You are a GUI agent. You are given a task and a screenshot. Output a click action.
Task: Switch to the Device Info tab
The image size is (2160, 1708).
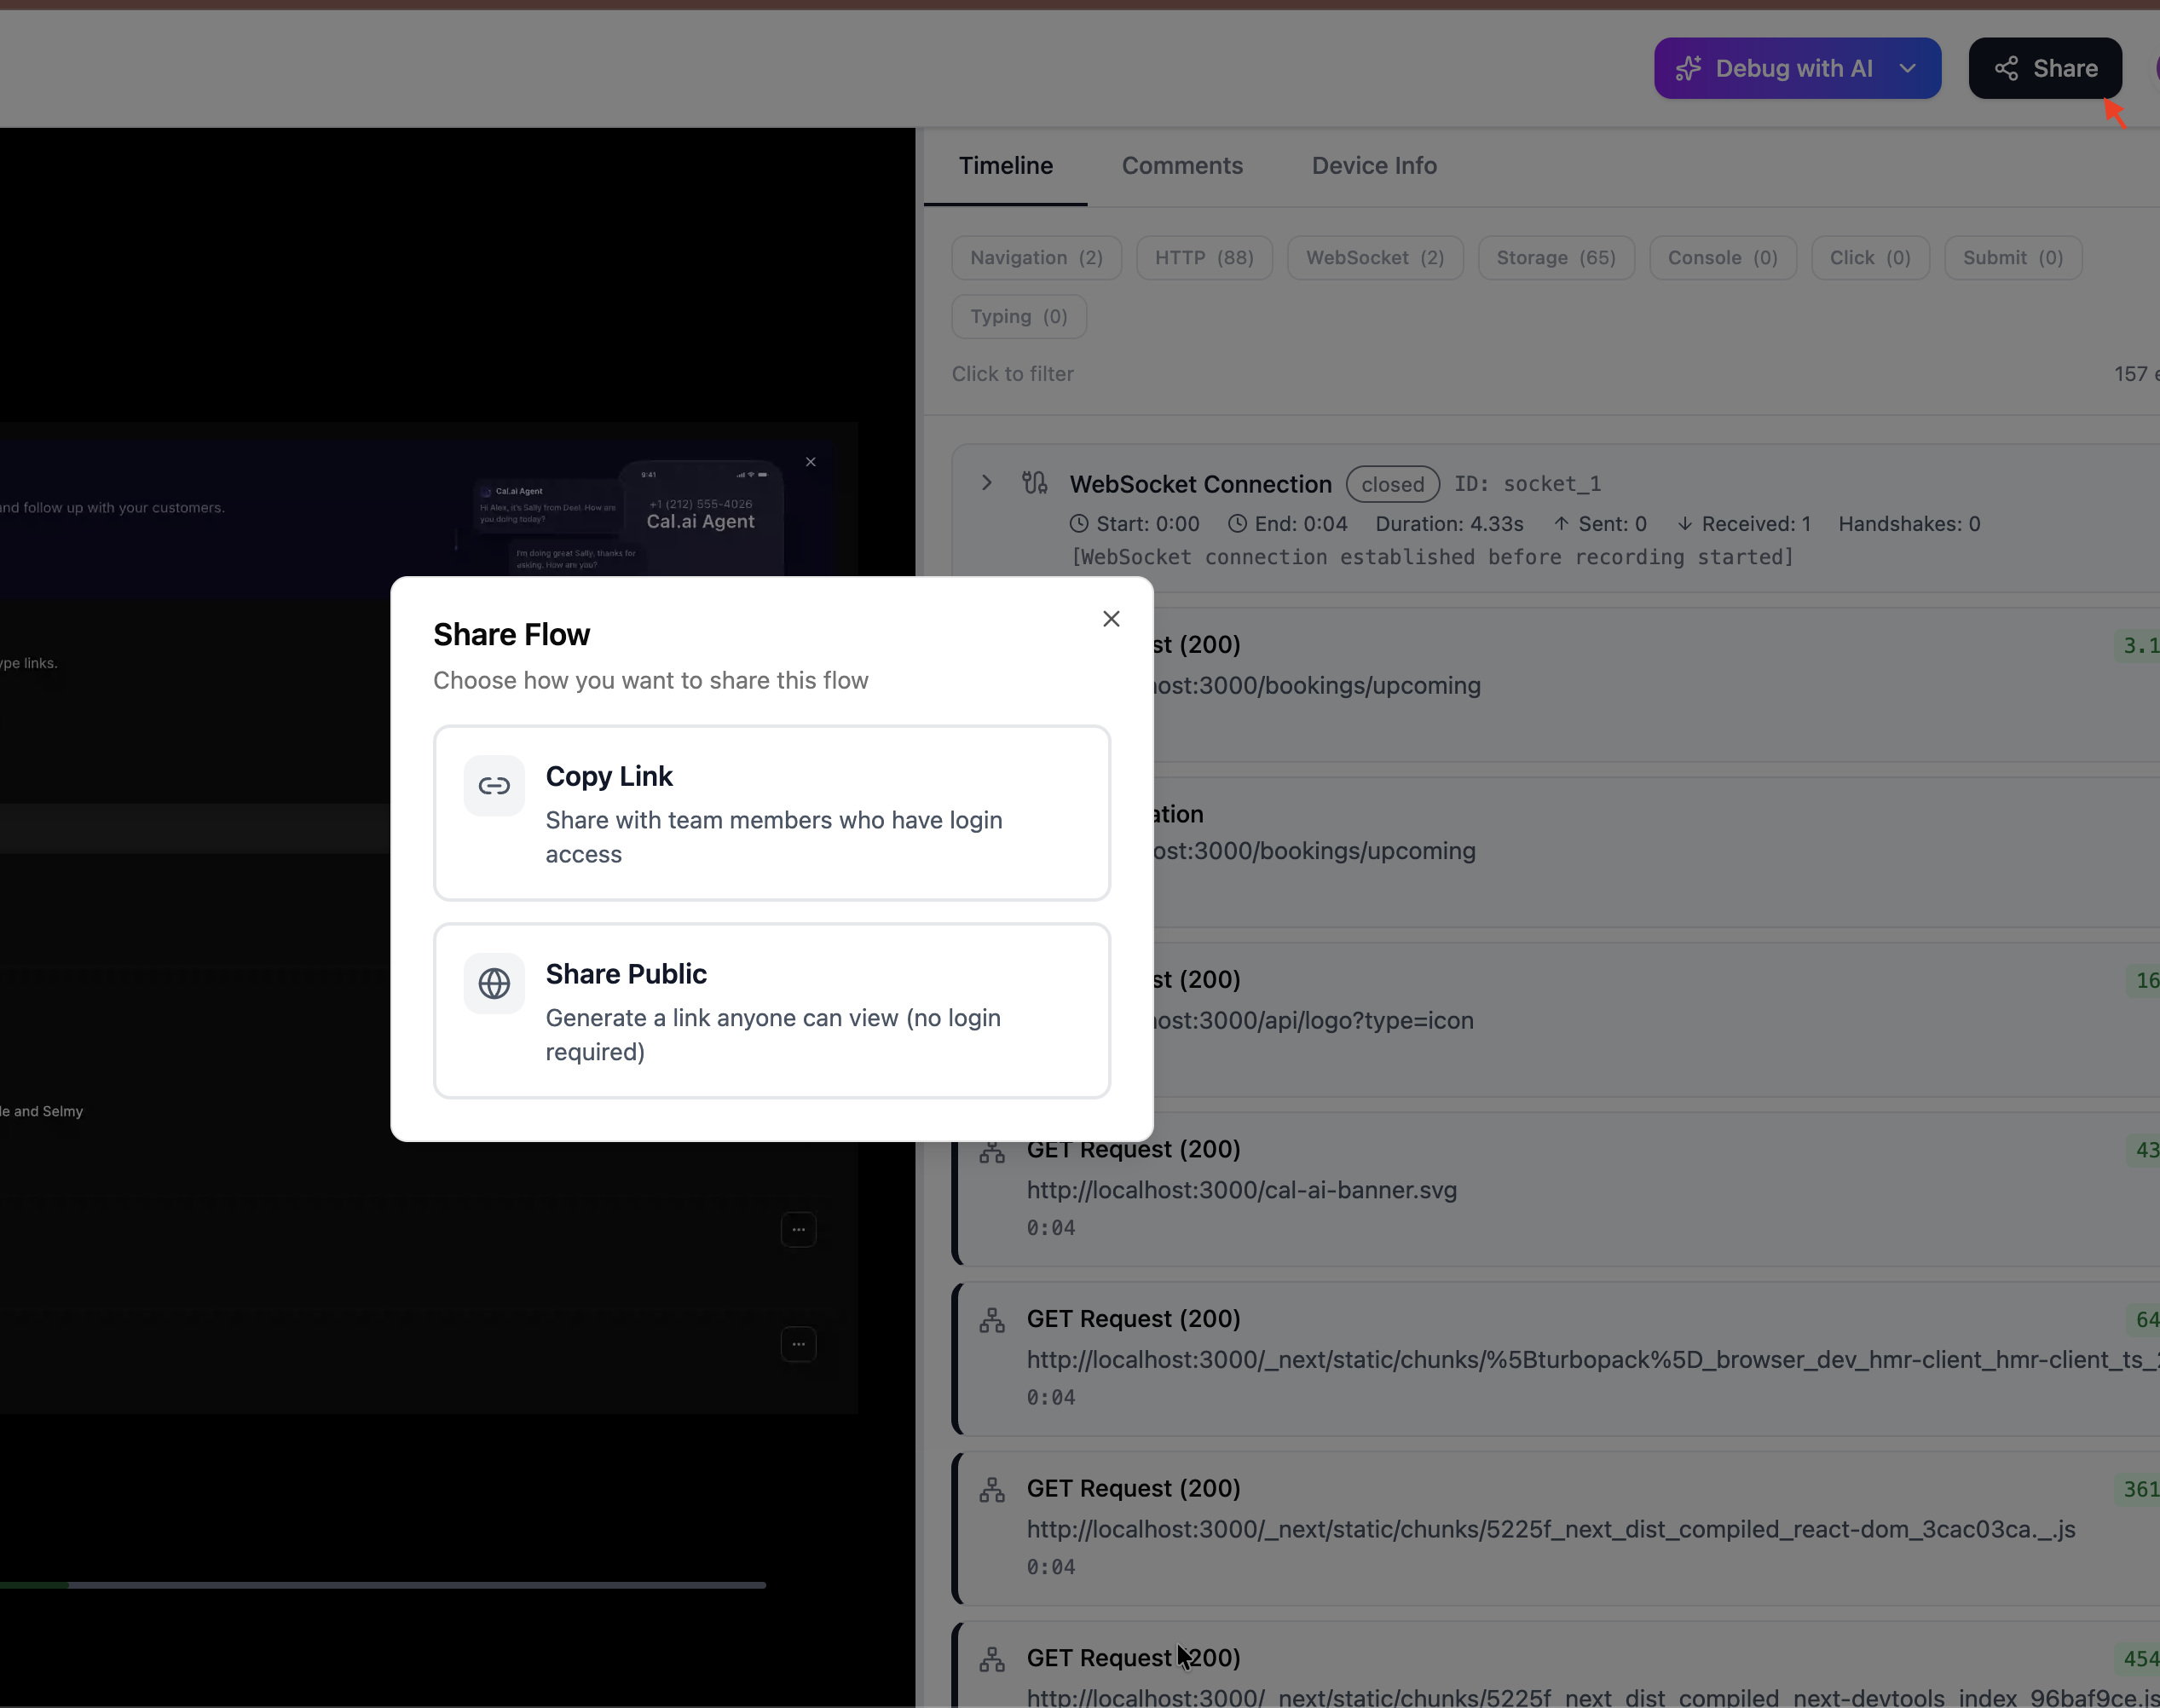(x=1374, y=165)
